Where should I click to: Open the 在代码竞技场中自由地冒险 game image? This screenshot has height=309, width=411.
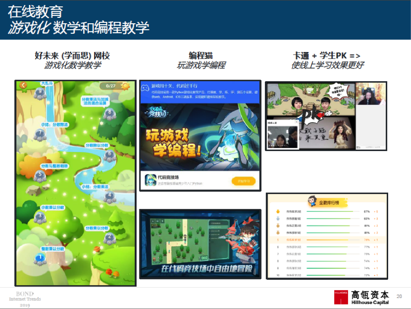point(200,244)
